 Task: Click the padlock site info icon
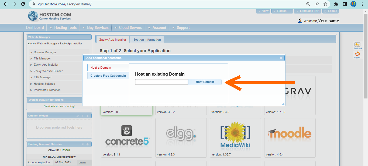click(34, 4)
